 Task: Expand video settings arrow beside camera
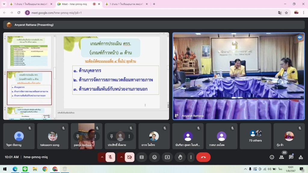point(121,157)
